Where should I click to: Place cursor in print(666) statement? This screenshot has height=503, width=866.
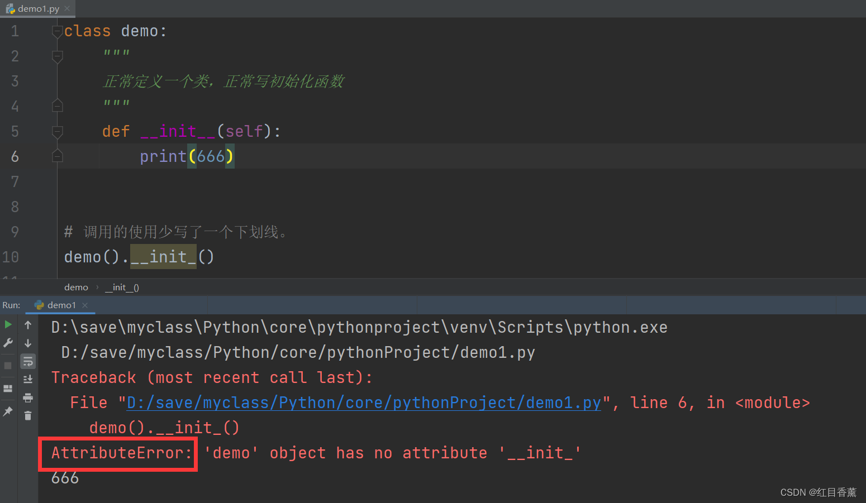(x=187, y=156)
